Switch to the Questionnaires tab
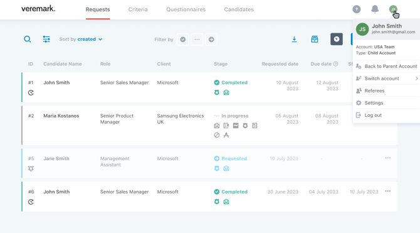This screenshot has height=233, width=420. pos(186,9)
